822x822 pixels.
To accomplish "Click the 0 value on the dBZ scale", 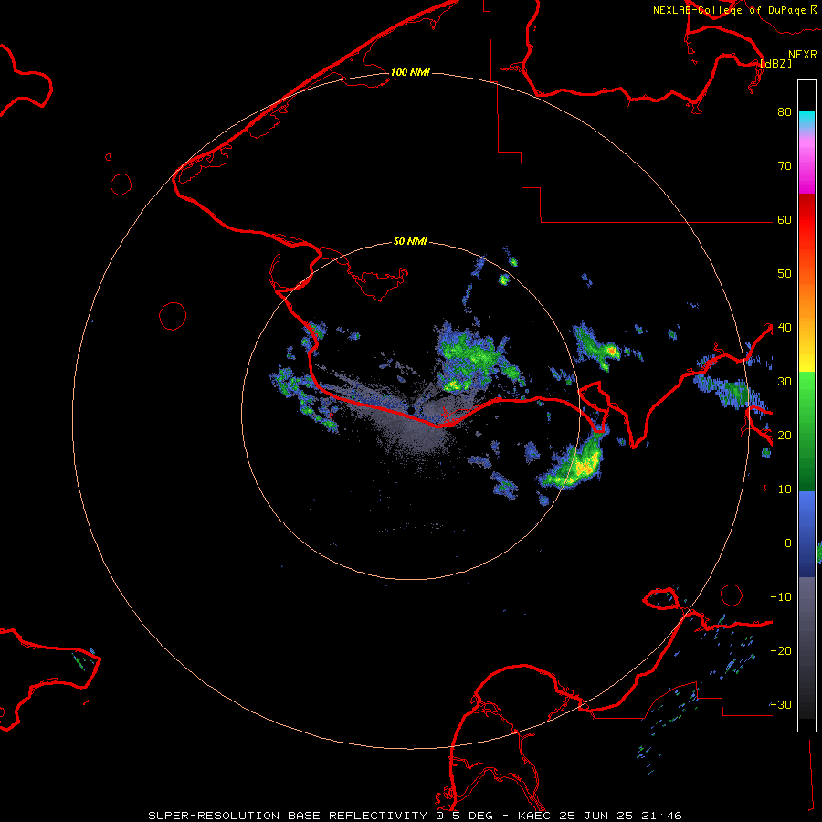I will [x=788, y=543].
